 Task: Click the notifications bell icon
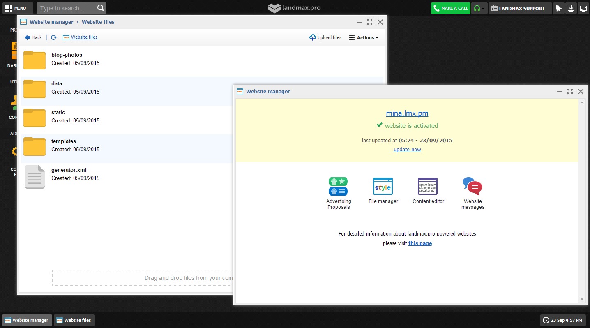(x=558, y=8)
